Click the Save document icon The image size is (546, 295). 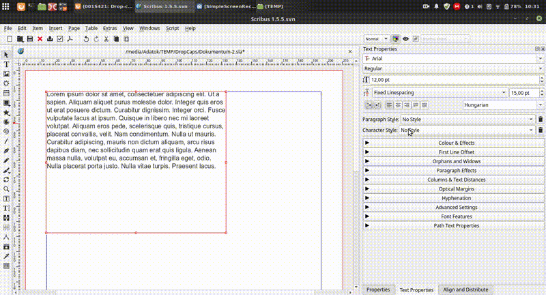pos(30,39)
